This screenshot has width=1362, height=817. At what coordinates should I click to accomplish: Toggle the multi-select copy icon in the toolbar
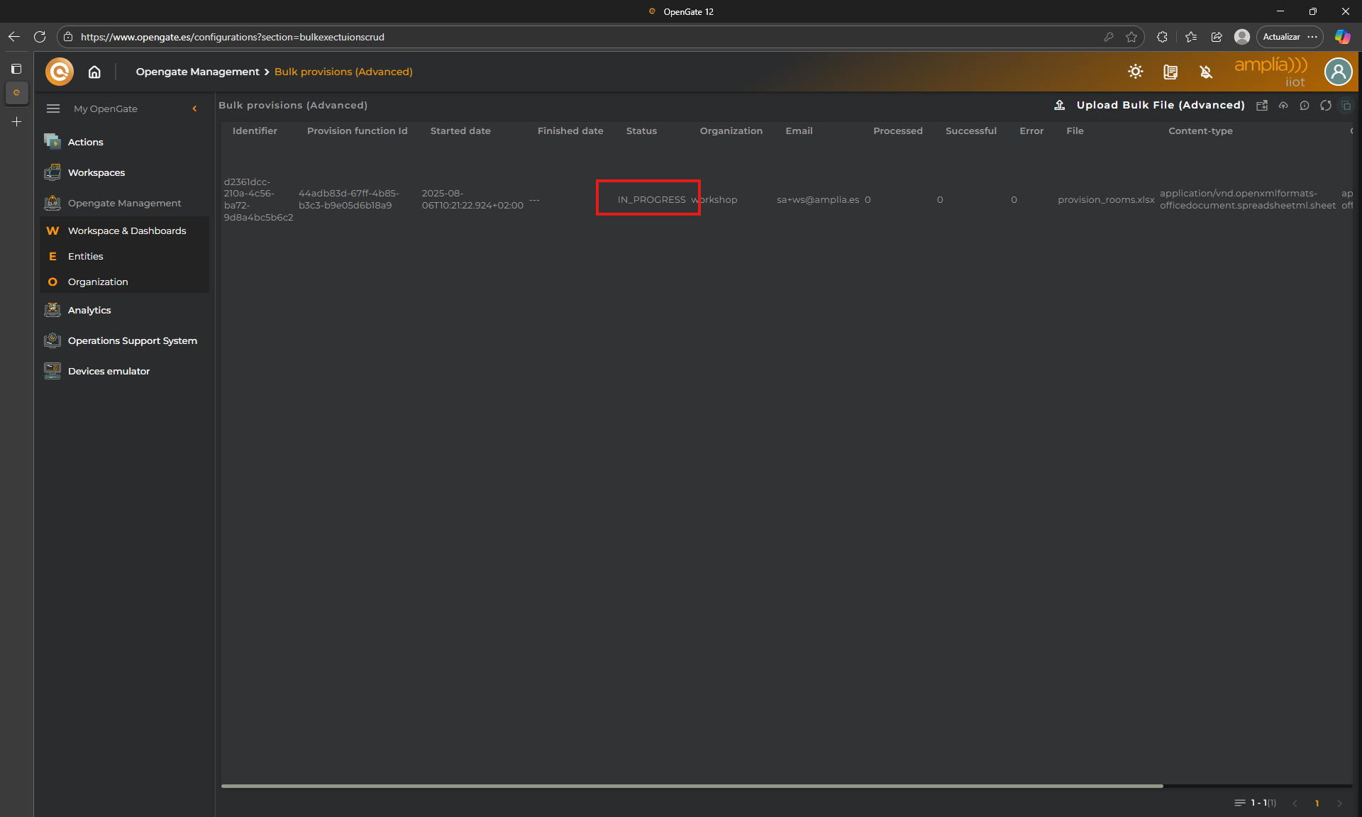click(1346, 106)
